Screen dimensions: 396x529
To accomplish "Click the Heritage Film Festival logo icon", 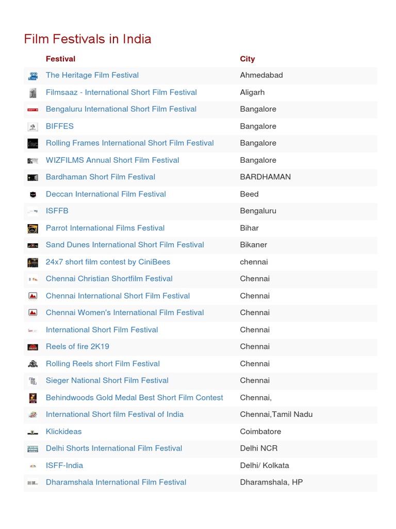I will click(32, 76).
